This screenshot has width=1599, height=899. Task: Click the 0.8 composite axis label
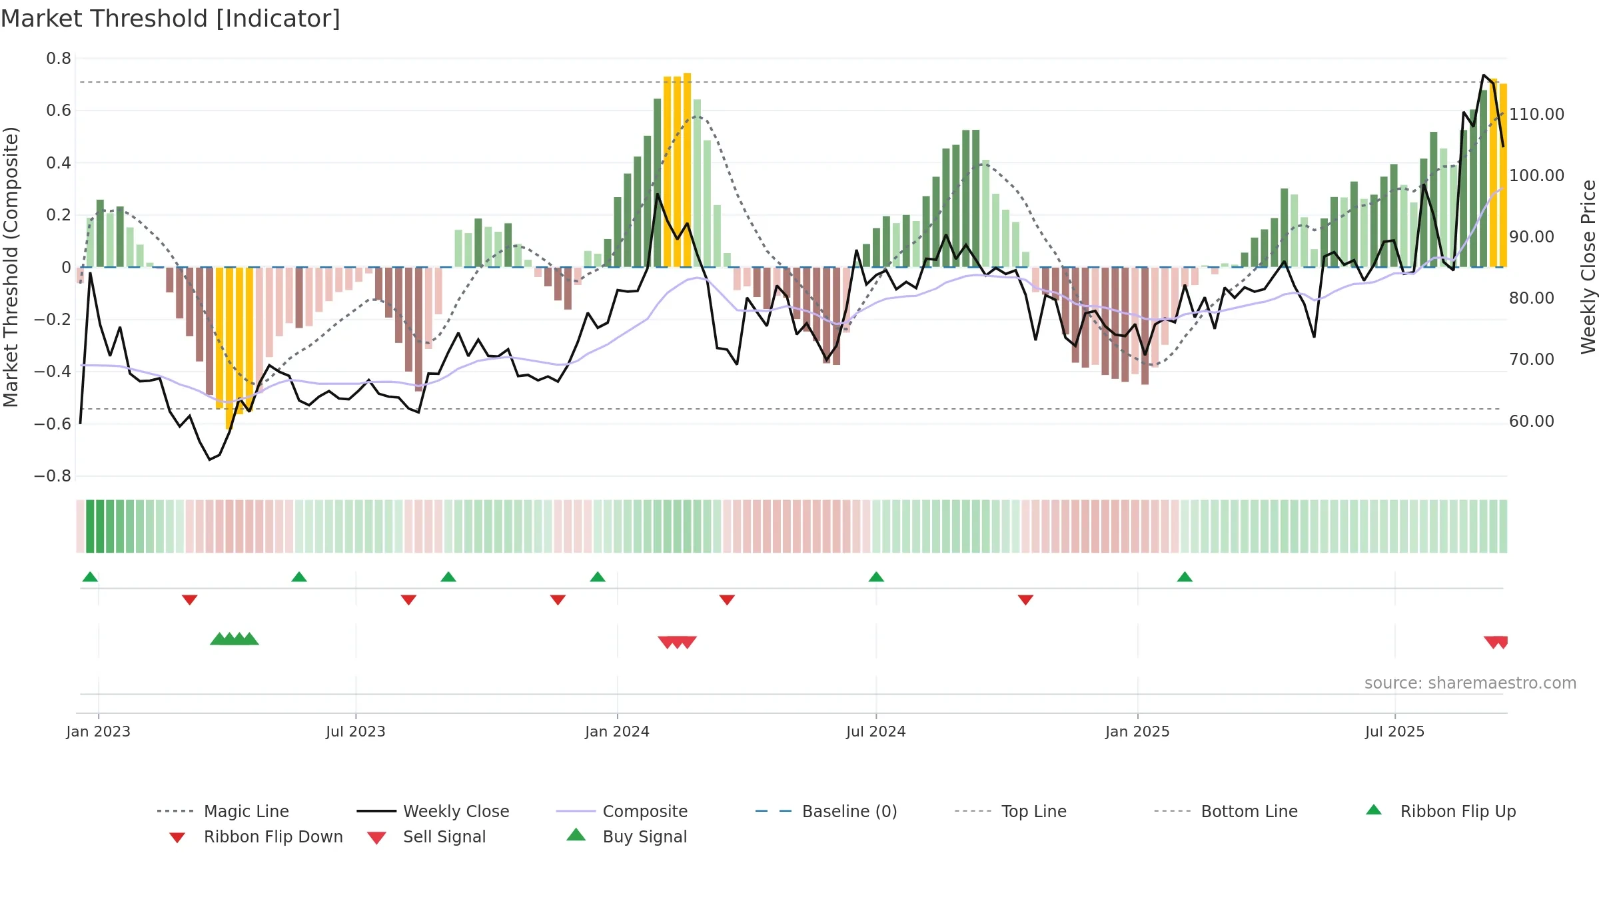coord(59,59)
